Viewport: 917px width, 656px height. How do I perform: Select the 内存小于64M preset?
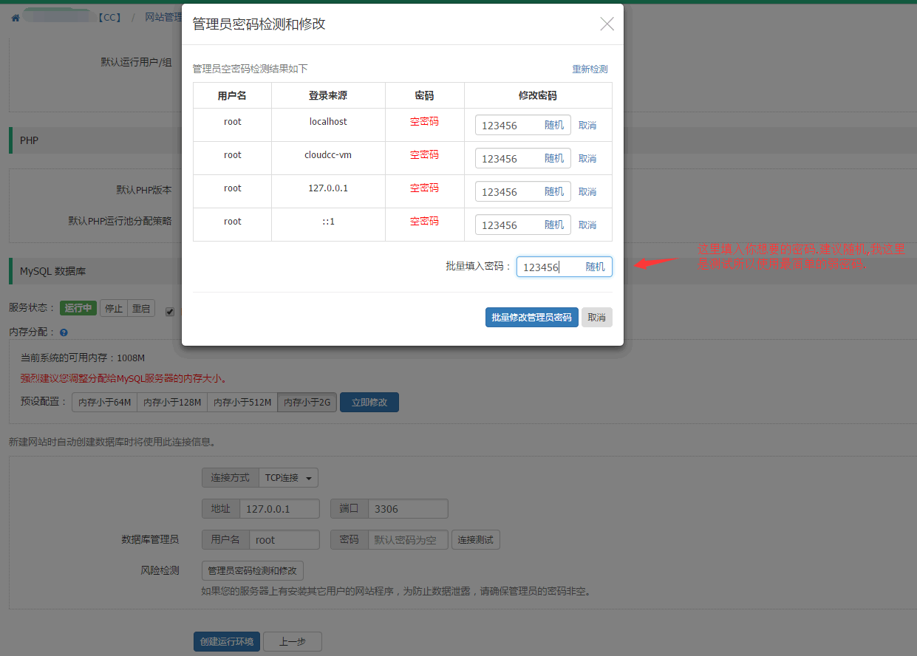point(104,403)
